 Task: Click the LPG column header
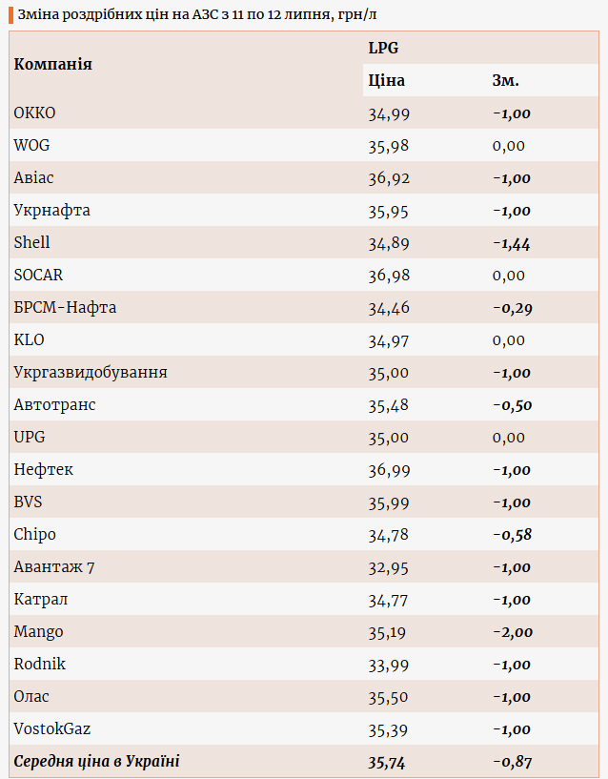(384, 48)
